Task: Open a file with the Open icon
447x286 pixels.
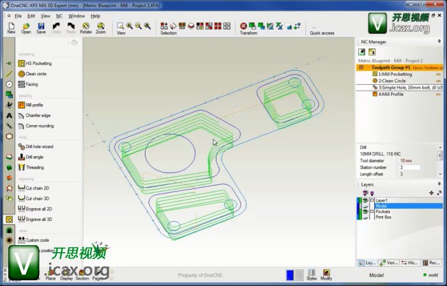Action: 26,28
